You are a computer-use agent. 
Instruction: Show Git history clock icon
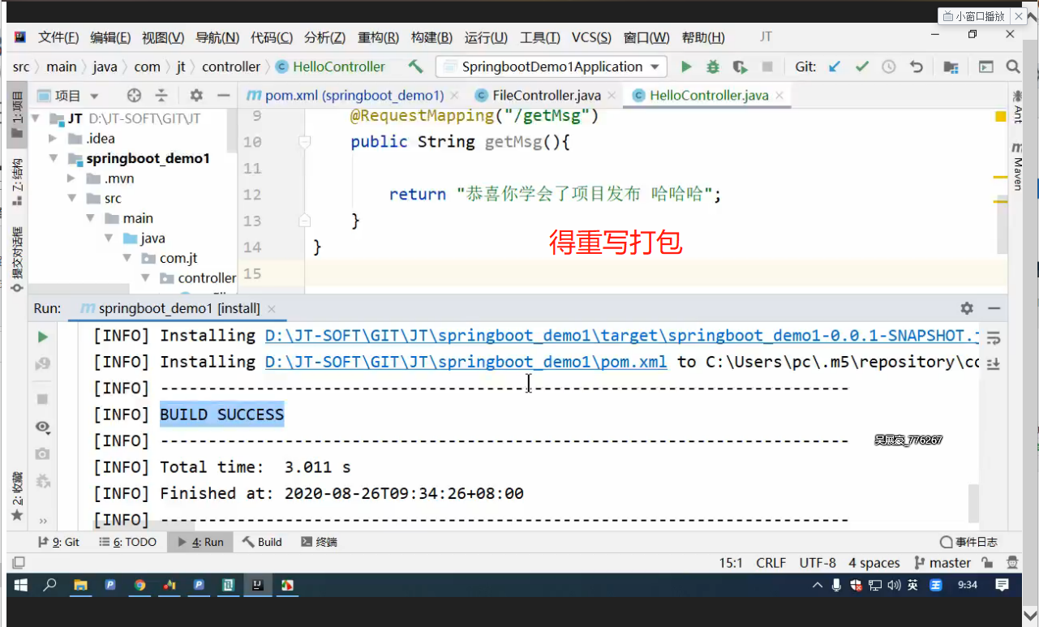(x=889, y=67)
